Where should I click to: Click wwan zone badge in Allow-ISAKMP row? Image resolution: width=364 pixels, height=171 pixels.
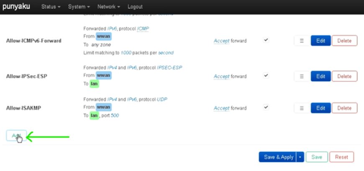click(103, 107)
